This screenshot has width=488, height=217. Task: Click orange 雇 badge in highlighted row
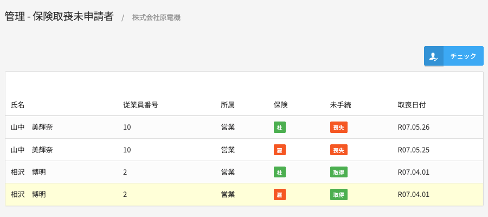point(280,194)
